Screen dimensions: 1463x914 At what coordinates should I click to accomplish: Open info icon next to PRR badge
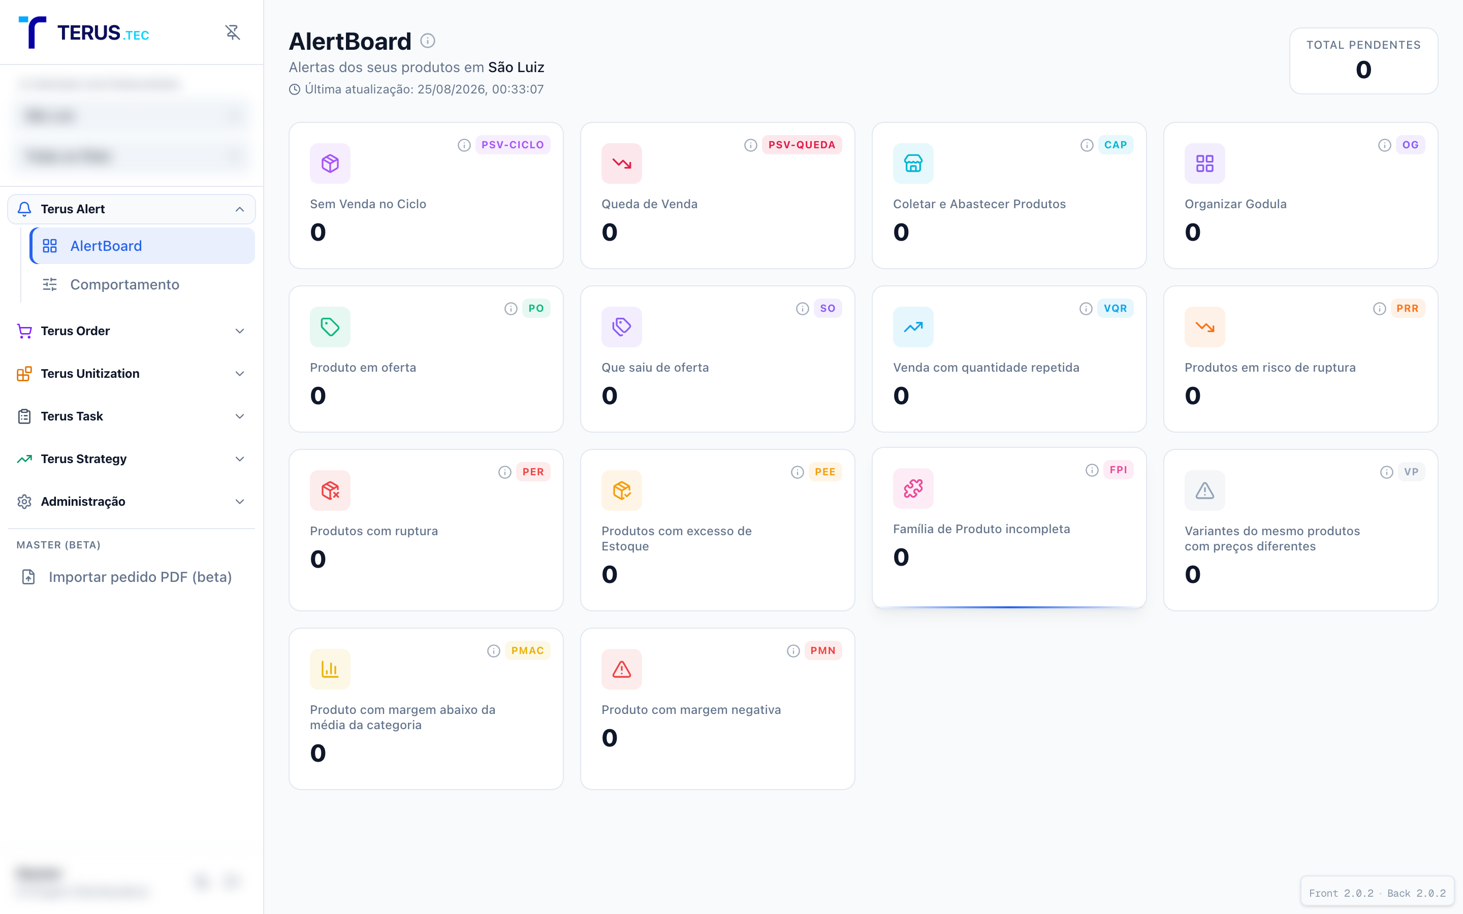(x=1379, y=309)
